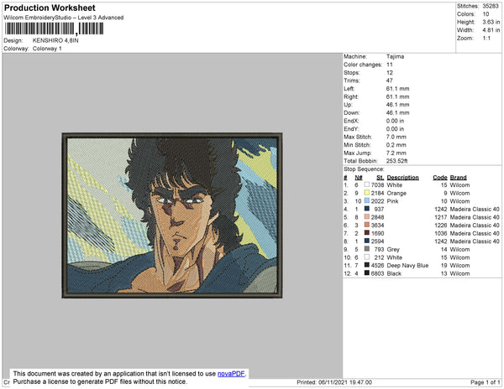Select the 793 Grey thread swatch
Screen dimensions: 504x389
click(367, 249)
